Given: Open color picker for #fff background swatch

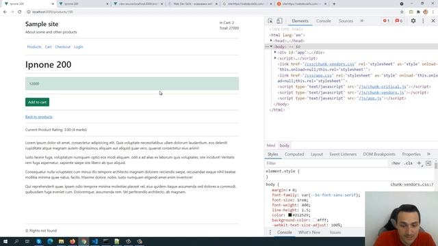Looking at the screenshot, I should [315, 220].
